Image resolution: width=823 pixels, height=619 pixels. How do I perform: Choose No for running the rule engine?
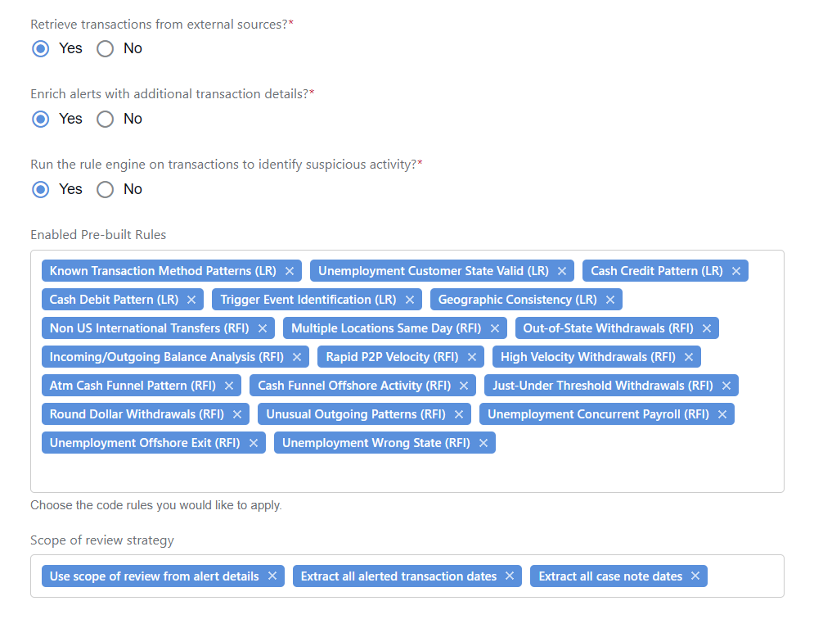105,190
